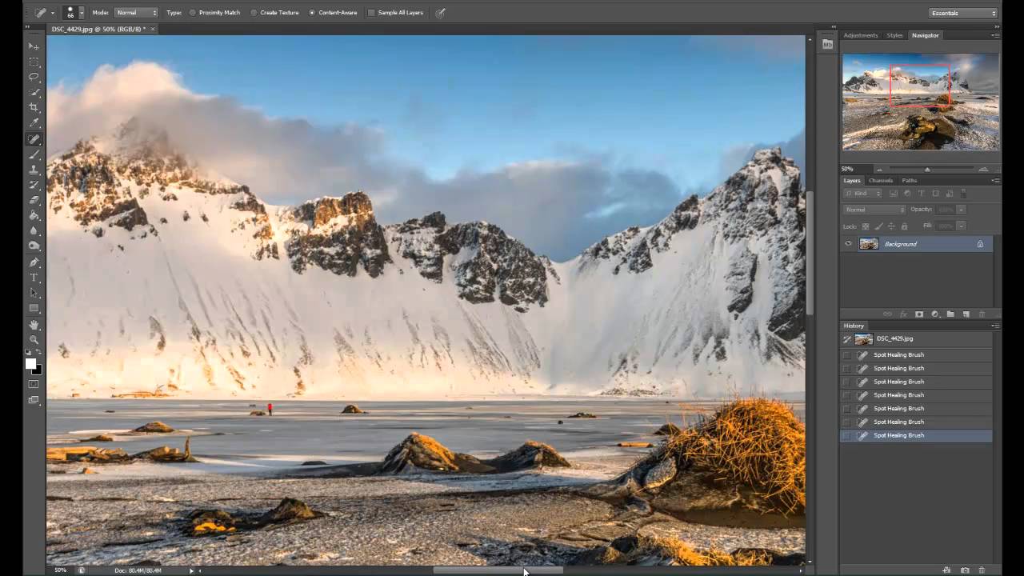Create new snapshot camera icon in History
The width and height of the screenshot is (1024, 576).
click(965, 570)
